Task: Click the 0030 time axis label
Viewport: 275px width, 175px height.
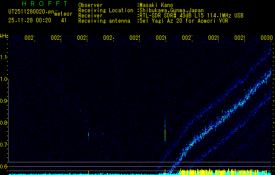Action: click(267, 38)
